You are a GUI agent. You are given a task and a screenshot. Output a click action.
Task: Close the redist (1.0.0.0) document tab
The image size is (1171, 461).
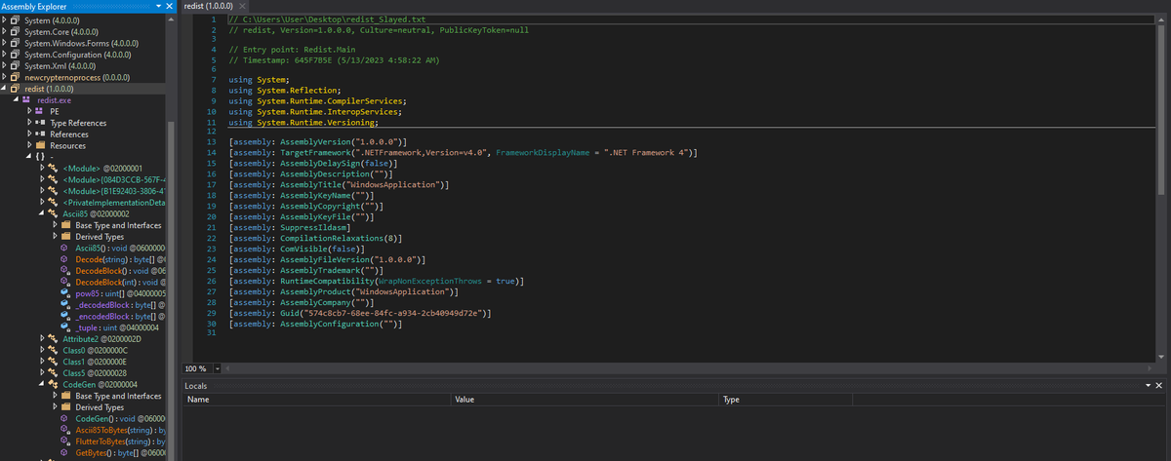coord(242,7)
